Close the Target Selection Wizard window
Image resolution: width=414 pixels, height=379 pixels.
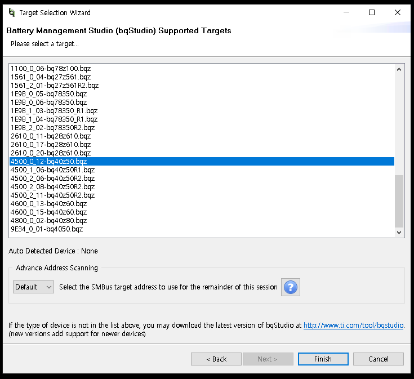[397, 12]
